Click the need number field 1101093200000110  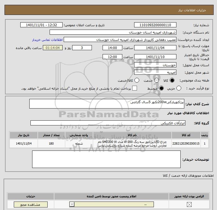pyautogui.click(x=155, y=25)
